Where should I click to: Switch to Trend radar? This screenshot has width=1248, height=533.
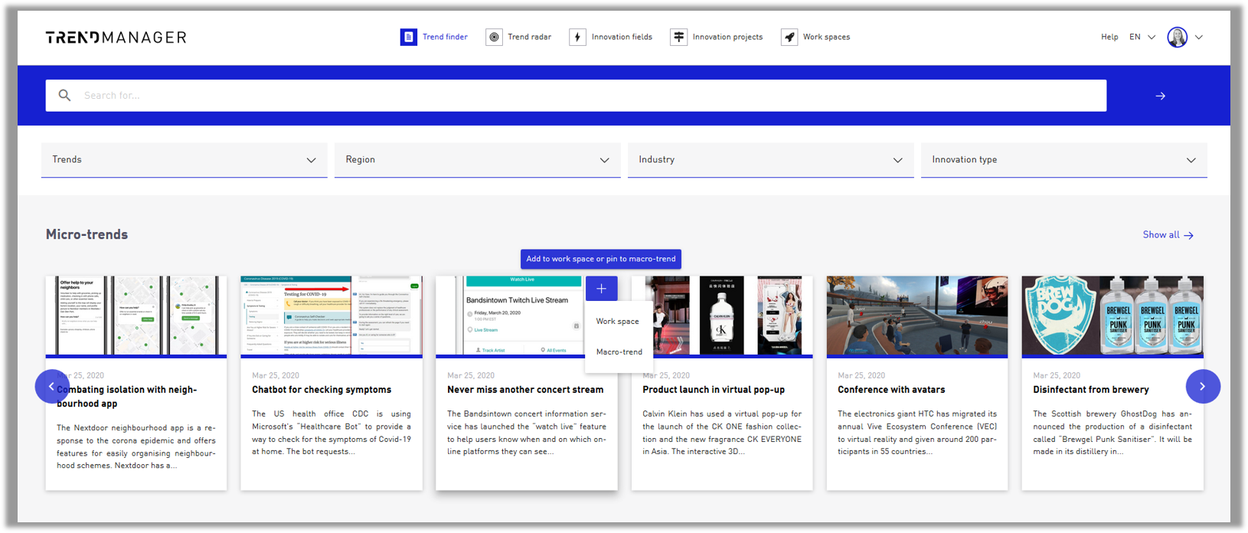pyautogui.click(x=529, y=37)
